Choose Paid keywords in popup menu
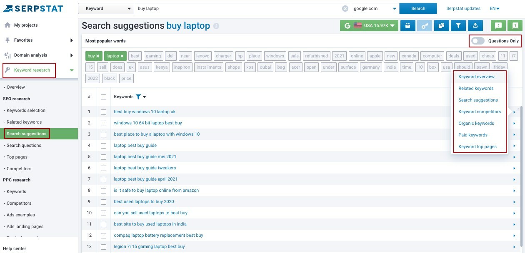Viewport: 525px width, 253px height. coord(472,135)
